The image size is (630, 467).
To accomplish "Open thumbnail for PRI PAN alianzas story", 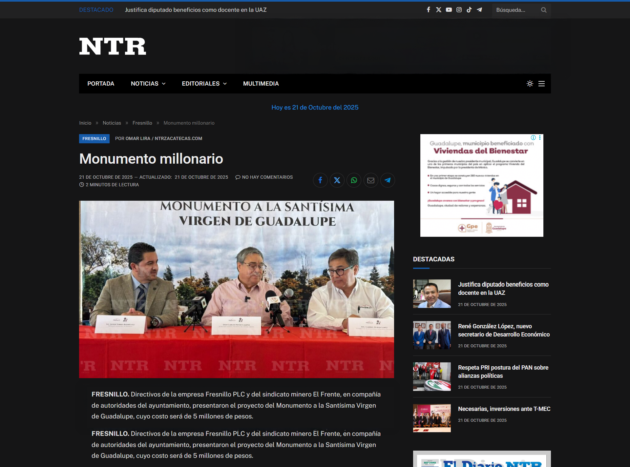I will 432,376.
